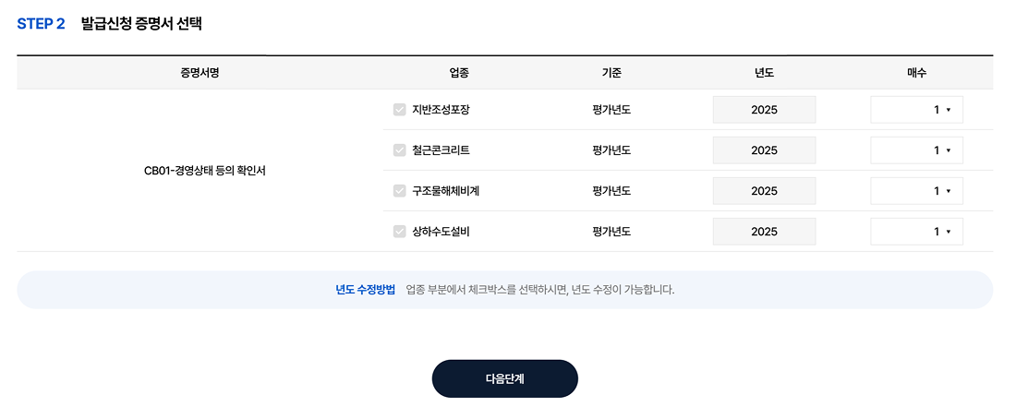Image resolution: width=1016 pixels, height=419 pixels.
Task: Click the 년도 column header
Action: tap(764, 73)
